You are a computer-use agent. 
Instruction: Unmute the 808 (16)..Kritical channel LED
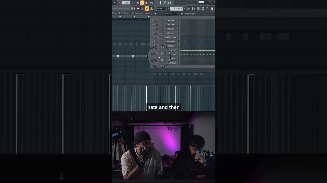[152, 38]
